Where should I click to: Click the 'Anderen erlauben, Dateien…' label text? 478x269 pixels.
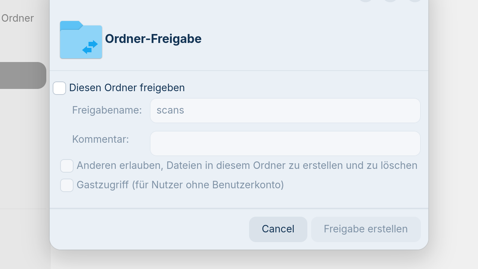(247, 166)
